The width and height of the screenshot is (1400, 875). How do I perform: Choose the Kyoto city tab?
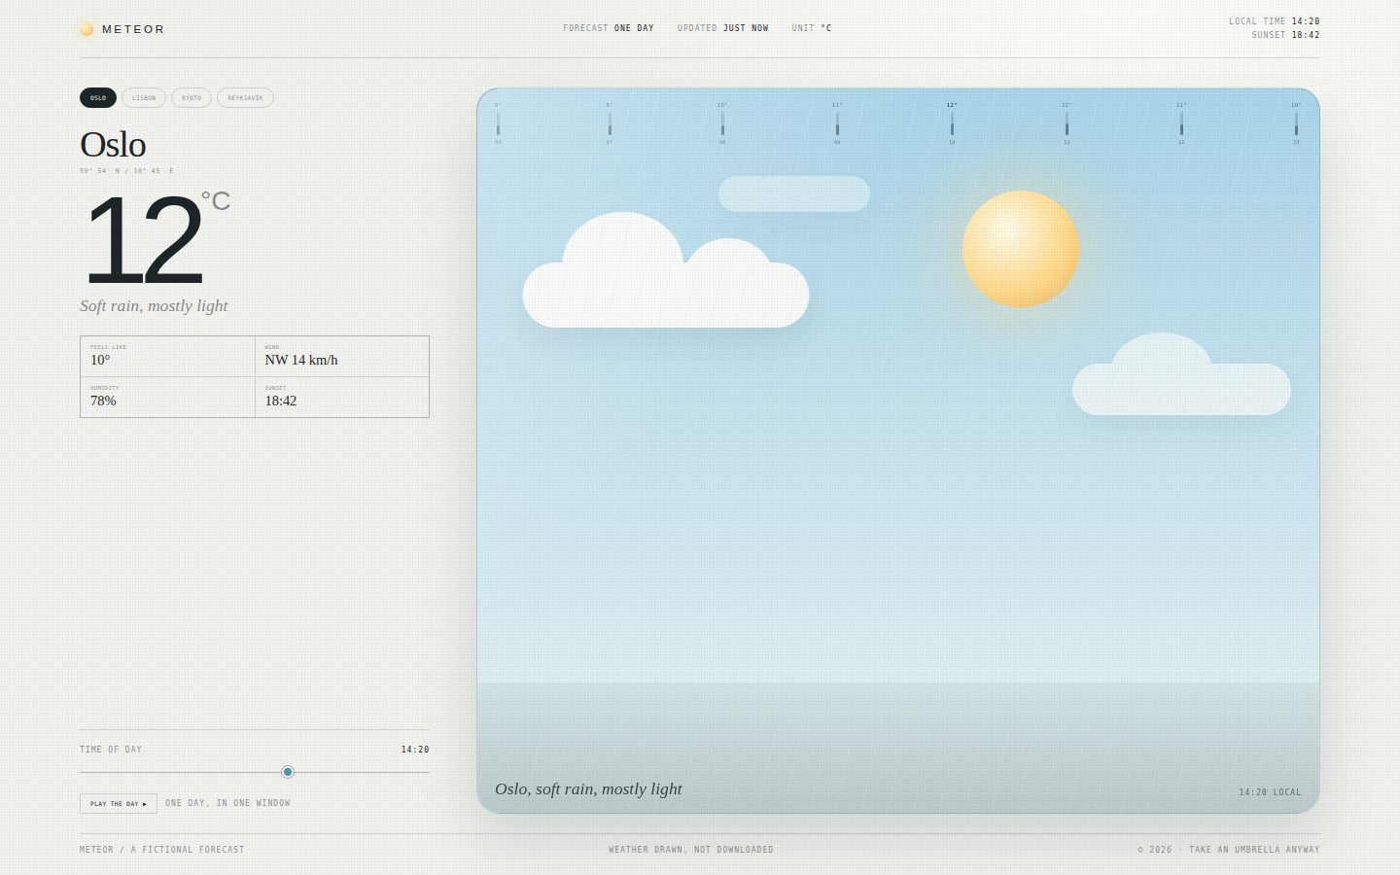tap(192, 98)
